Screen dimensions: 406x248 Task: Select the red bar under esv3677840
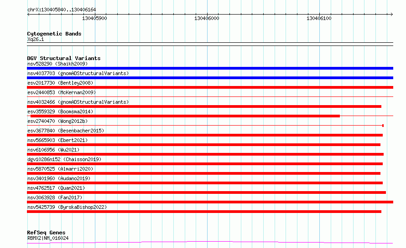tap(205, 135)
